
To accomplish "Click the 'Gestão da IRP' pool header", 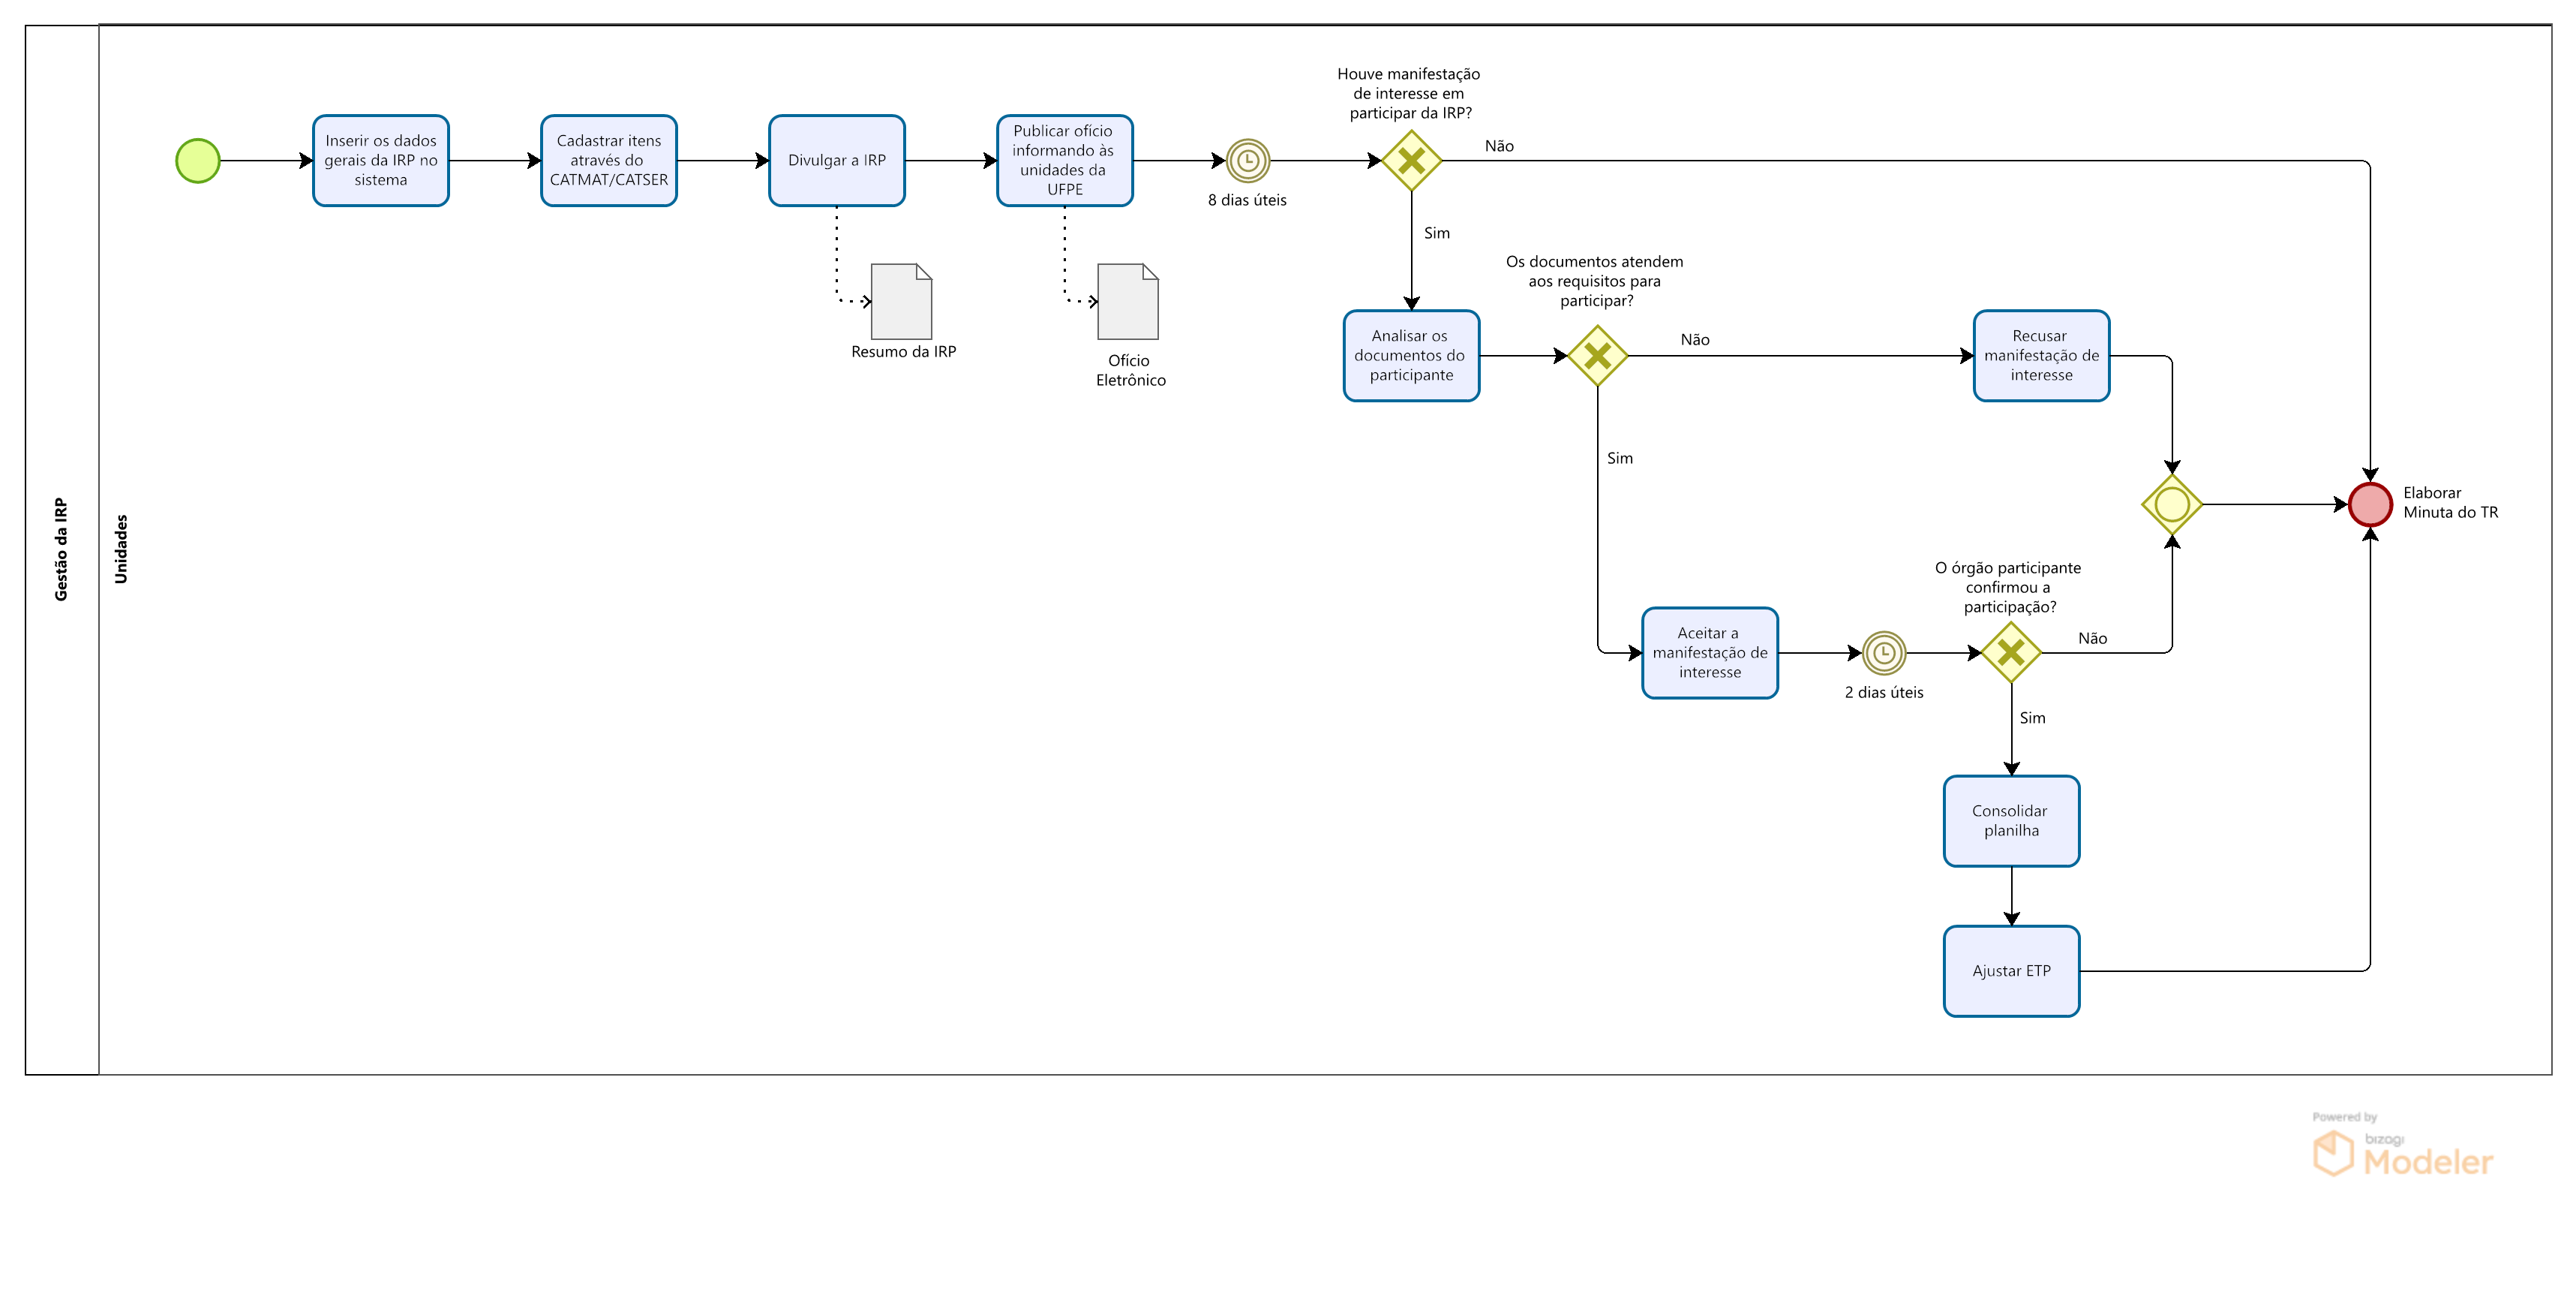I will click(x=62, y=550).
